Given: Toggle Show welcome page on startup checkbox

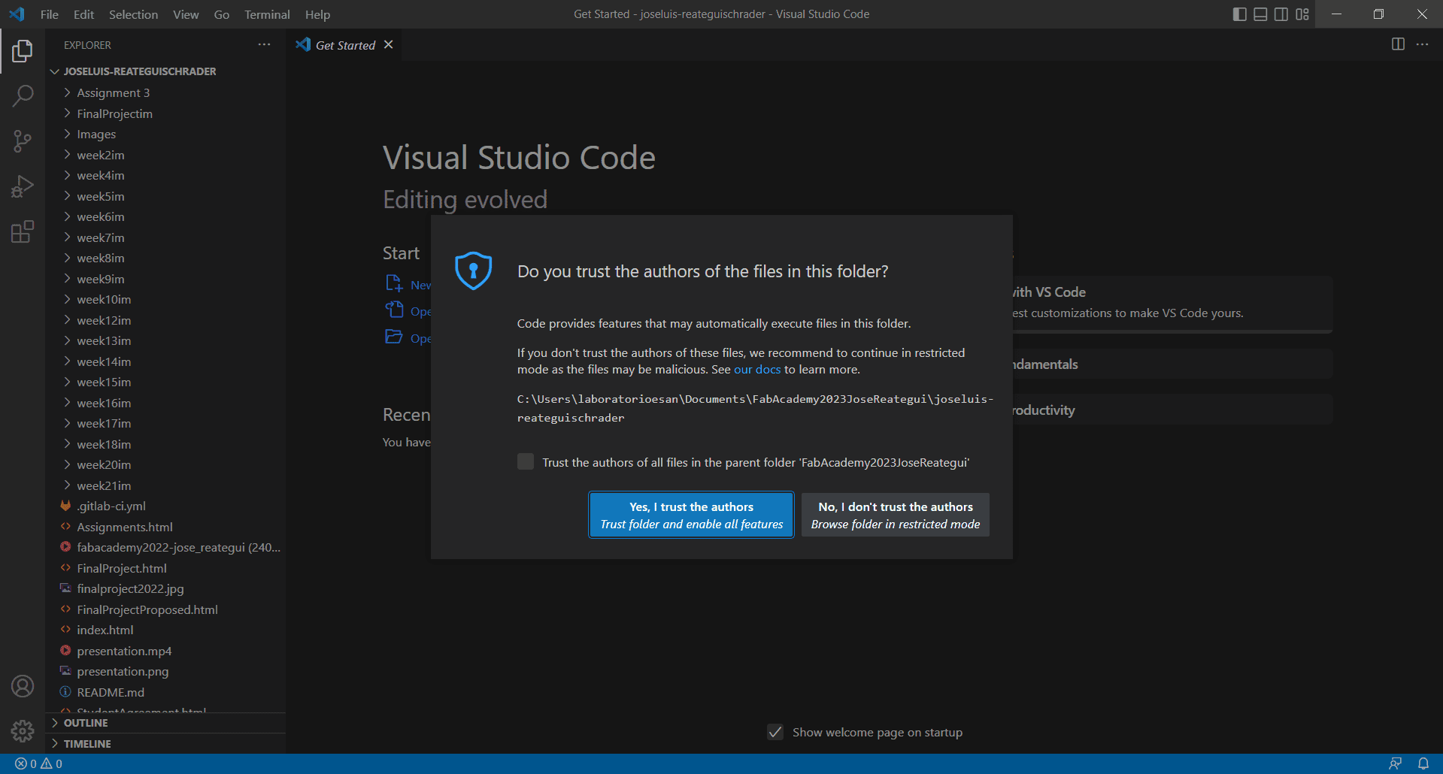Looking at the screenshot, I should pos(775,732).
